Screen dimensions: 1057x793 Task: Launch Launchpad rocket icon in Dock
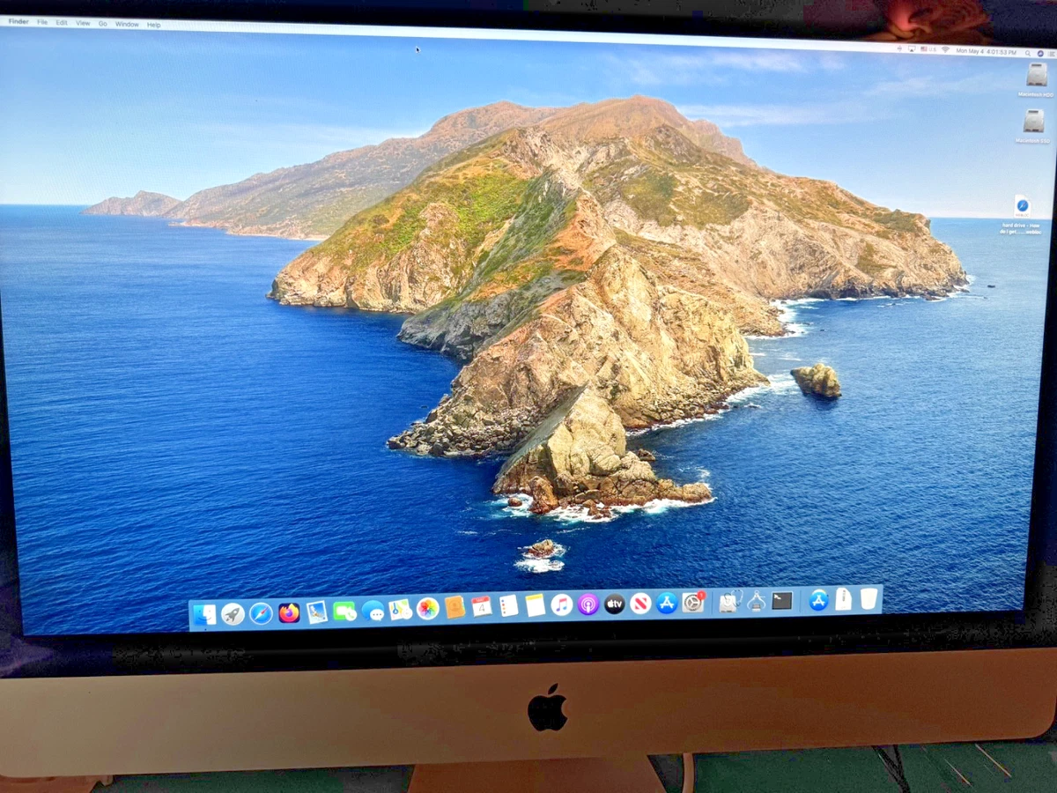(x=233, y=614)
